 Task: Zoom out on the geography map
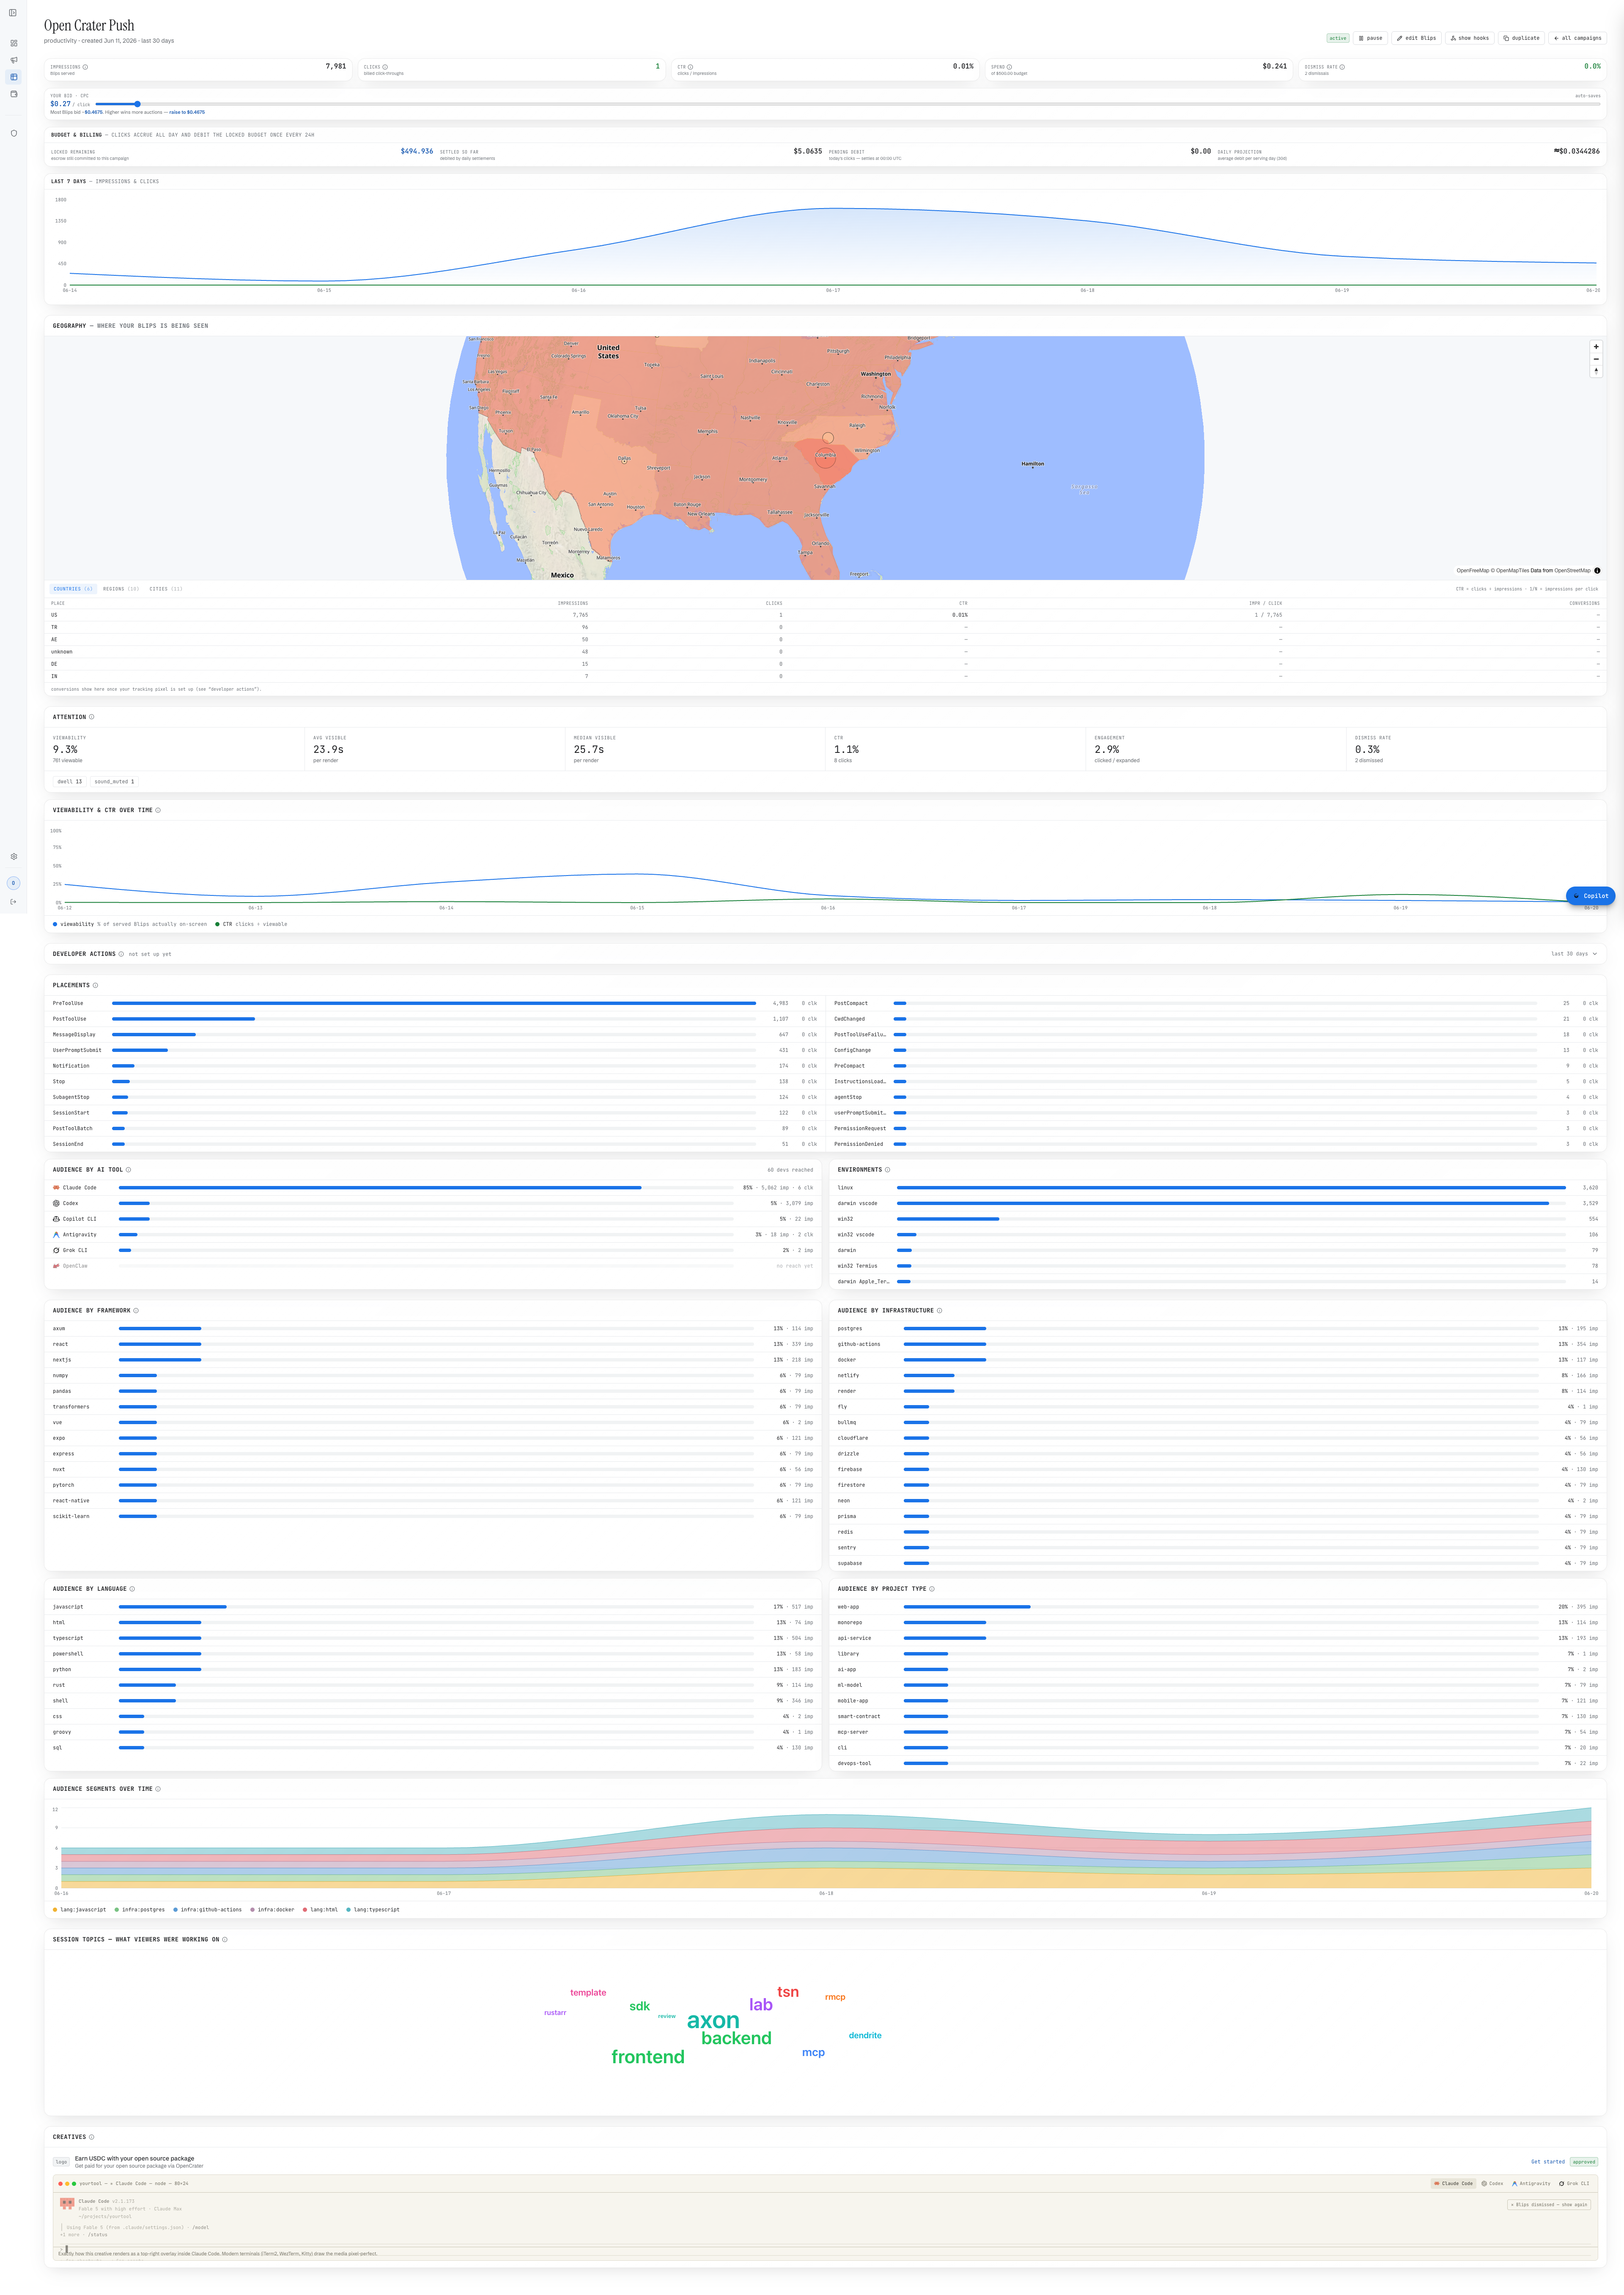pyautogui.click(x=1596, y=359)
